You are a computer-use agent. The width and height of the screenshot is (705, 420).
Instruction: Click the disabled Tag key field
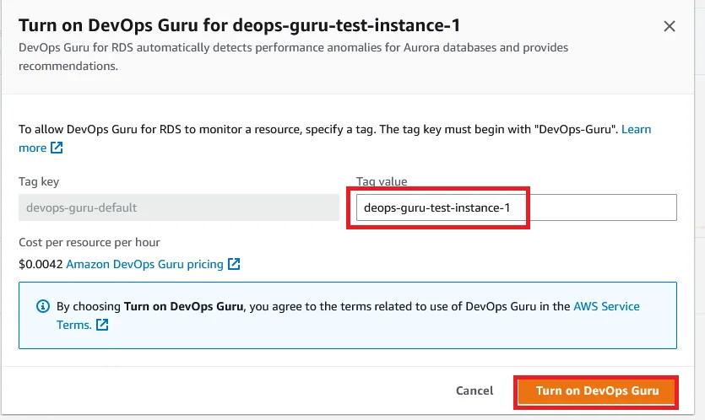point(178,207)
